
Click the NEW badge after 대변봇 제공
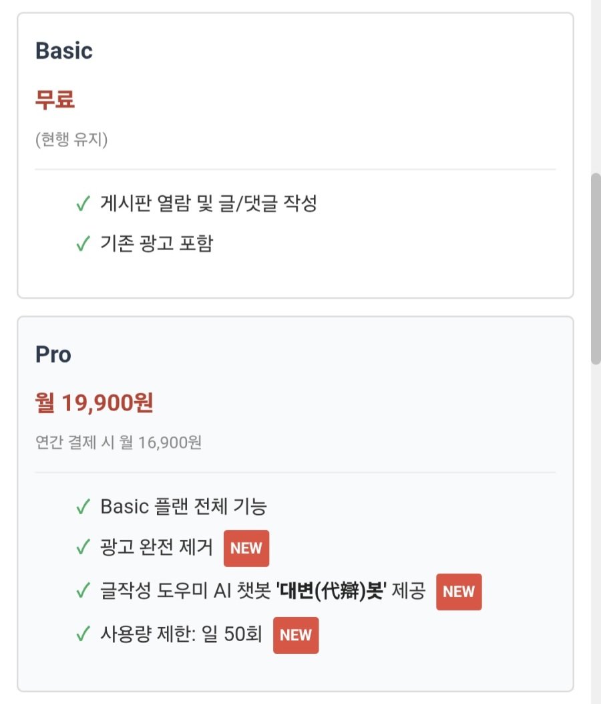point(459,592)
